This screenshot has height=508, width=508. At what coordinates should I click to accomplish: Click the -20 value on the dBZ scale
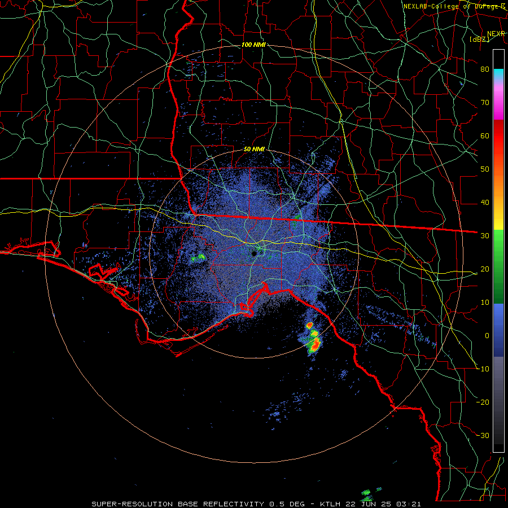click(483, 402)
